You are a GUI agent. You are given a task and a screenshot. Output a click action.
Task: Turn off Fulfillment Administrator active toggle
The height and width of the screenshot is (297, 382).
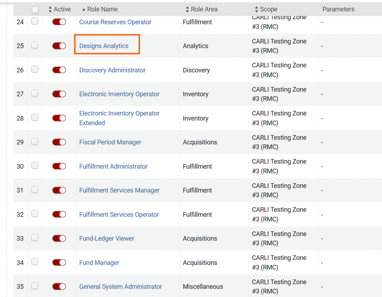click(59, 166)
